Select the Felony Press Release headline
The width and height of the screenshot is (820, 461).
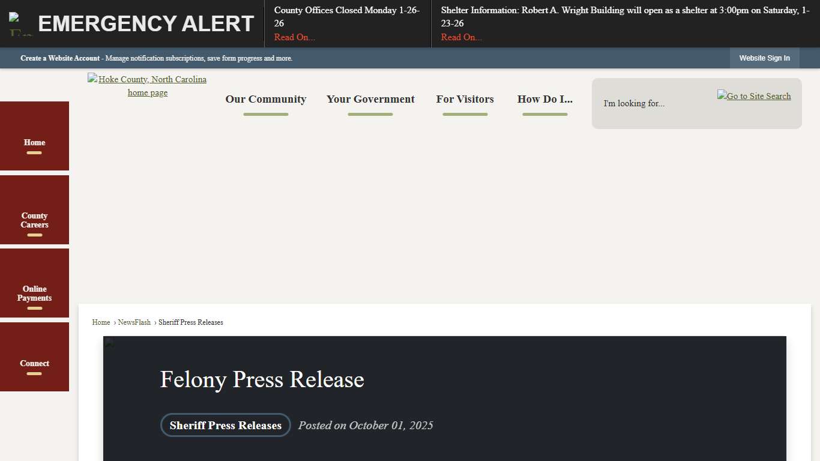pos(262,379)
